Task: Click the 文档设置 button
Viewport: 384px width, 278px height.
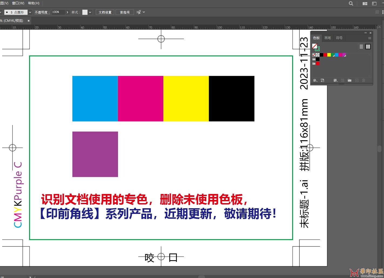Action: coord(105,12)
